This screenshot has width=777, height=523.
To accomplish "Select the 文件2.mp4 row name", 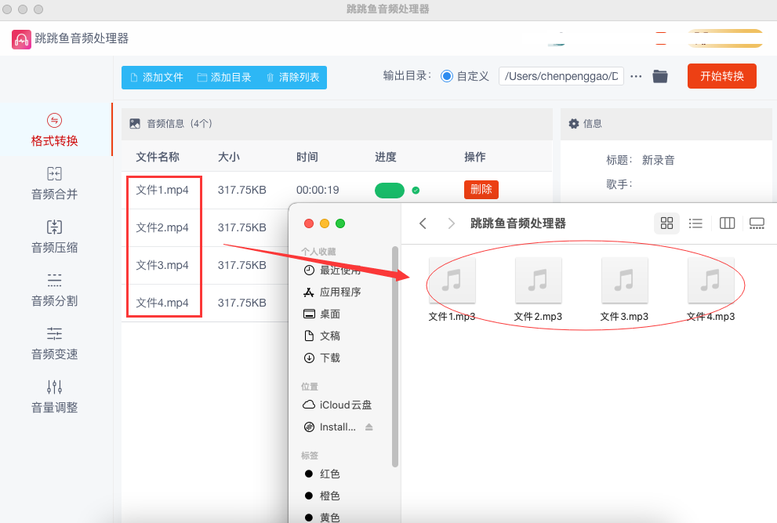I will point(162,227).
